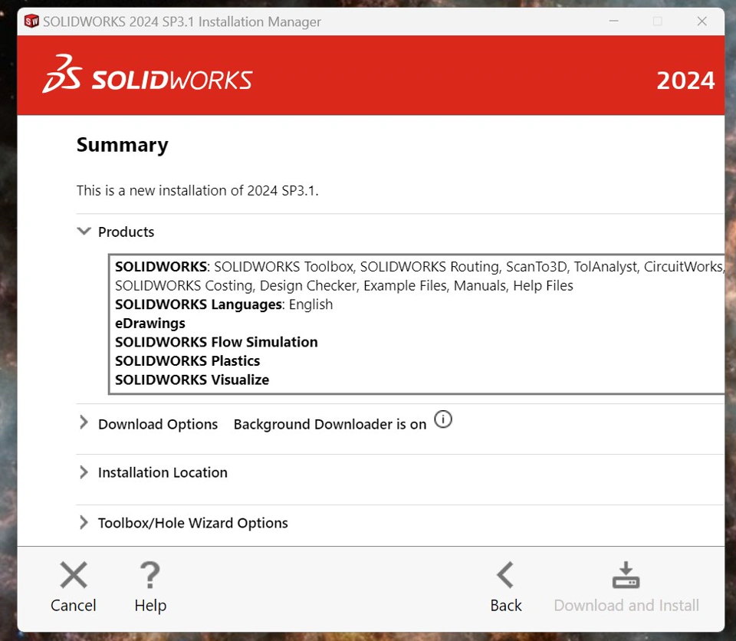Click the Download and Install label
The height and width of the screenshot is (641, 736).
coord(626,605)
